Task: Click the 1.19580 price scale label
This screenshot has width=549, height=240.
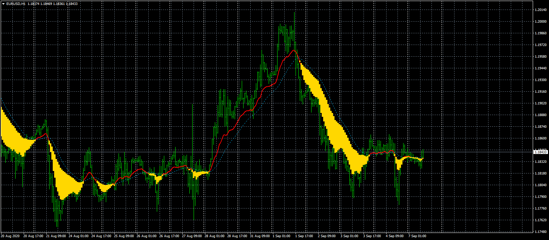Action: (x=540, y=57)
